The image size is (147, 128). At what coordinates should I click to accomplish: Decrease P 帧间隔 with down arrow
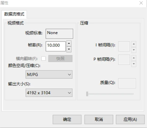tap(134, 64)
